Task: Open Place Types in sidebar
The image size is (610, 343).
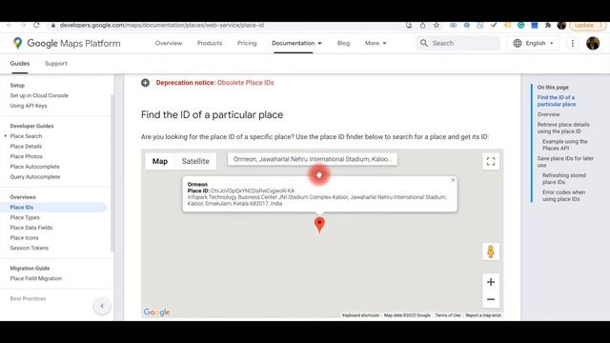Action: 25,217
